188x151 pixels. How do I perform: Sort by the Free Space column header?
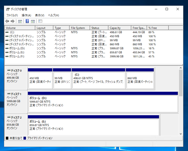pyautogui.click(x=139, y=28)
